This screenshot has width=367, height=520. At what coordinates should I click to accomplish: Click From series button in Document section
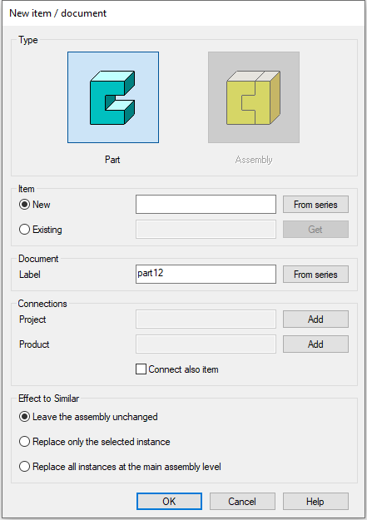[315, 275]
